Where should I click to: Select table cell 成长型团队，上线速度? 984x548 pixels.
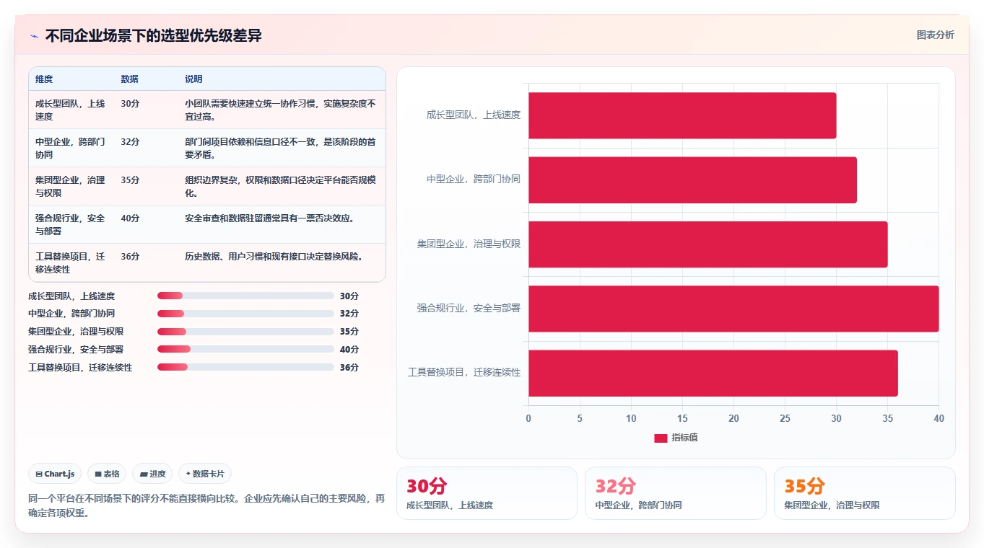[x=71, y=110]
